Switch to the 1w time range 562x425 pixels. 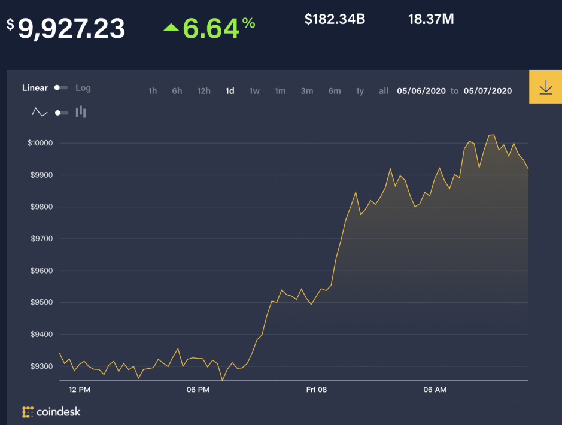click(254, 91)
